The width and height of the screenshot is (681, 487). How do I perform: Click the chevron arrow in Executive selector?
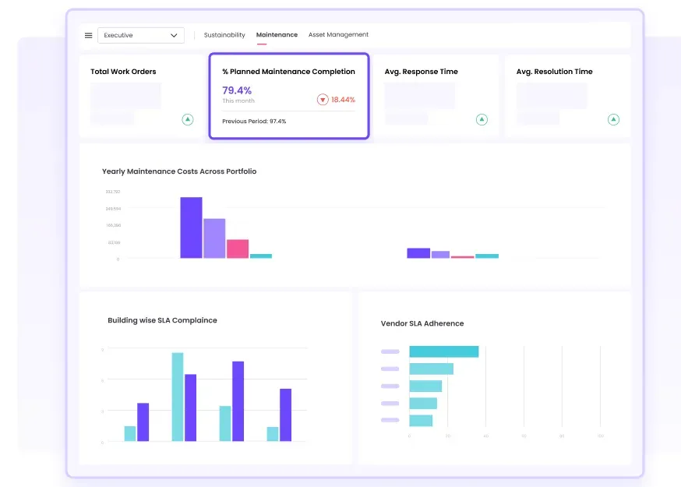(x=174, y=35)
